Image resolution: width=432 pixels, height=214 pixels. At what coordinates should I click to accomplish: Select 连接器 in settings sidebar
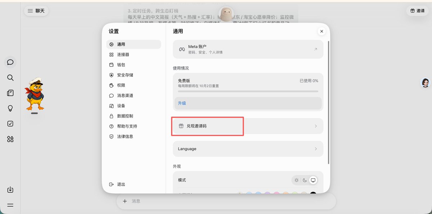tap(134, 54)
